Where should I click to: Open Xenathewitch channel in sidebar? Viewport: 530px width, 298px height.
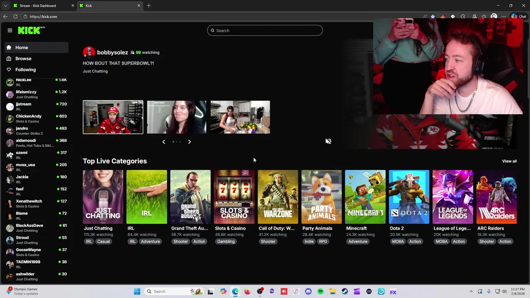point(36,204)
